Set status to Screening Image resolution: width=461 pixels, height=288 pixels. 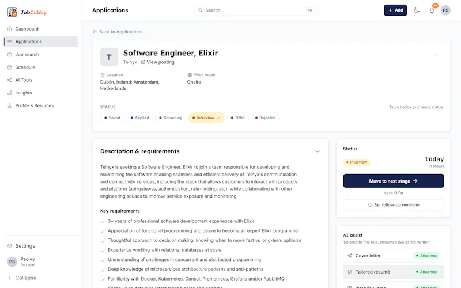(x=171, y=118)
